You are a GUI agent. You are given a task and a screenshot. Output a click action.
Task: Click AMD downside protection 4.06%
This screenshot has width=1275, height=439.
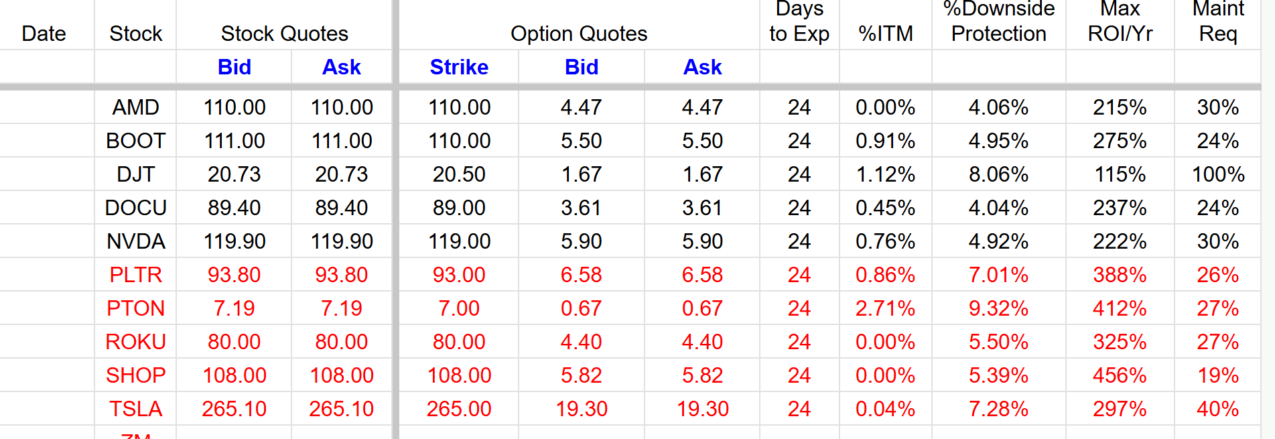coord(998,107)
